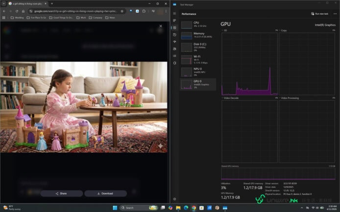Select the Performance page icon in Task Manager sidebar
The width and height of the screenshot is (340, 212).
coord(174,28)
